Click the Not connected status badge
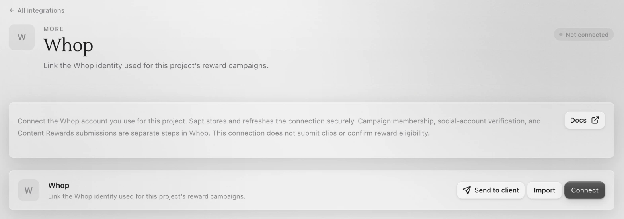This screenshot has height=219, width=624. tap(583, 35)
